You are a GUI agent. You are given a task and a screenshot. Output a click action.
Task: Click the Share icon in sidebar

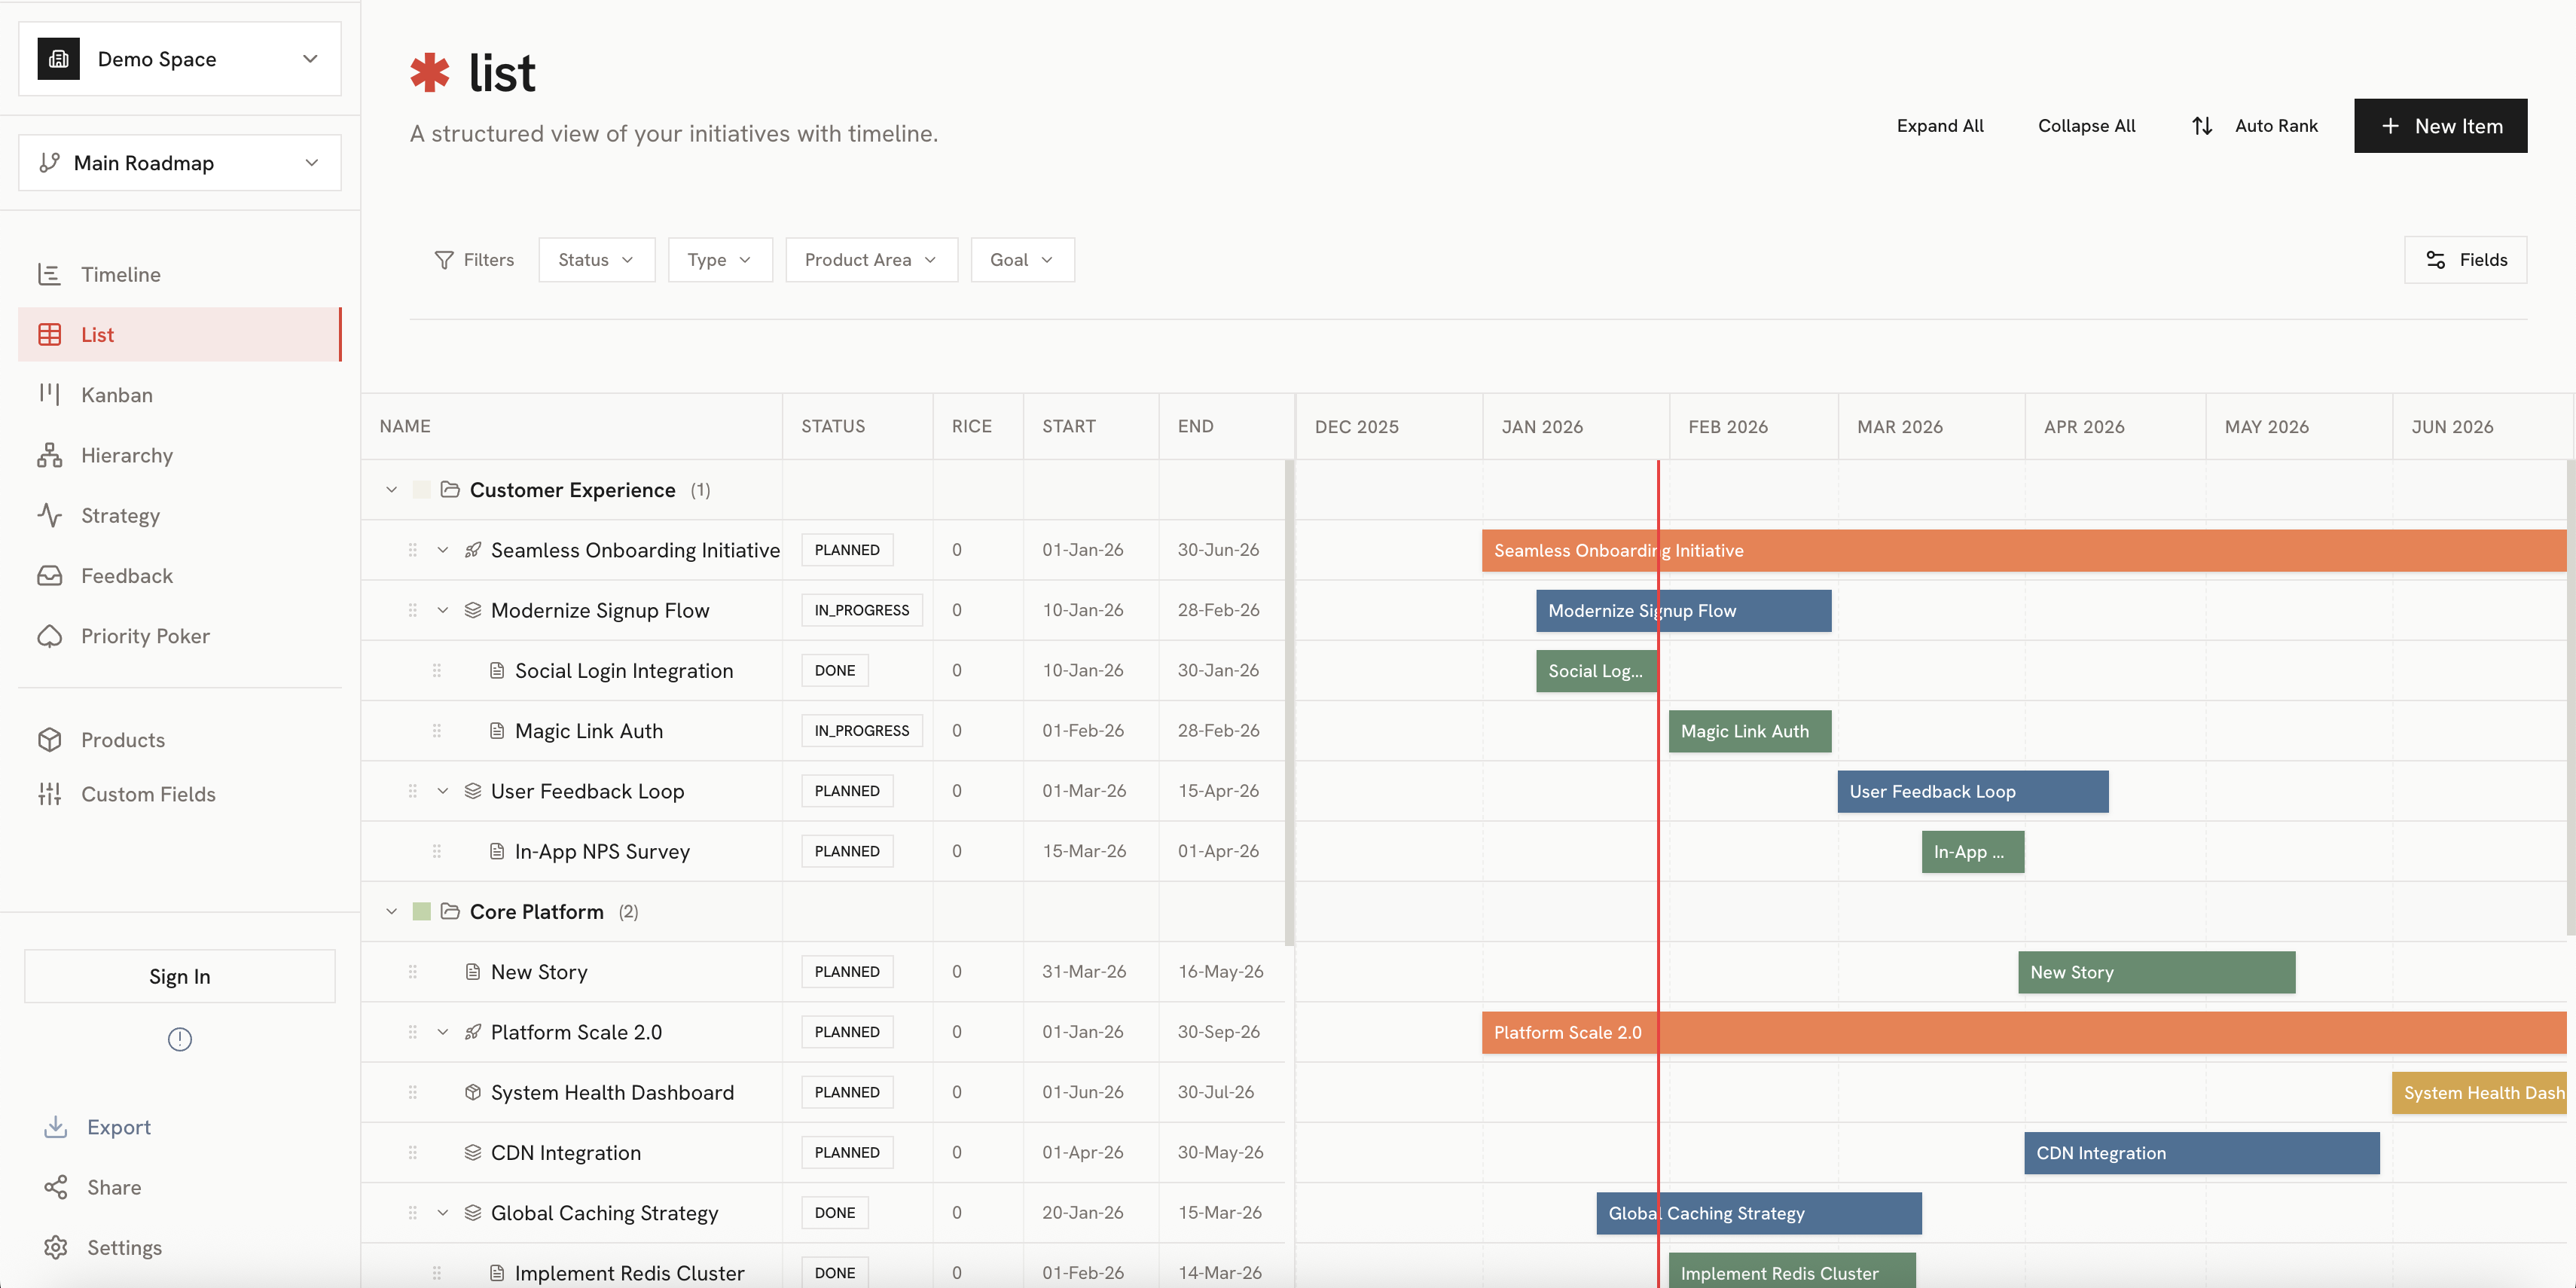point(56,1187)
